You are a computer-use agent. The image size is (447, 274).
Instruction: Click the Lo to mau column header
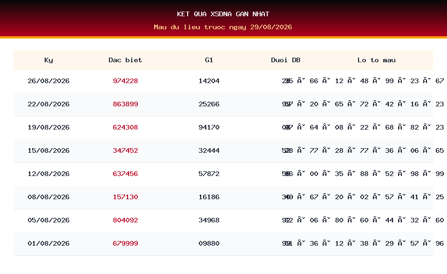point(377,60)
